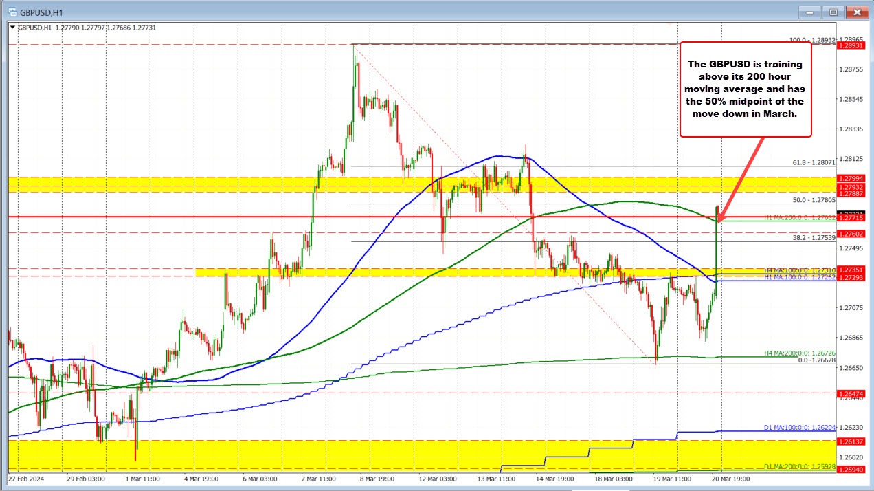Select the GBPUSD,H1 title bar label

(x=41, y=12)
